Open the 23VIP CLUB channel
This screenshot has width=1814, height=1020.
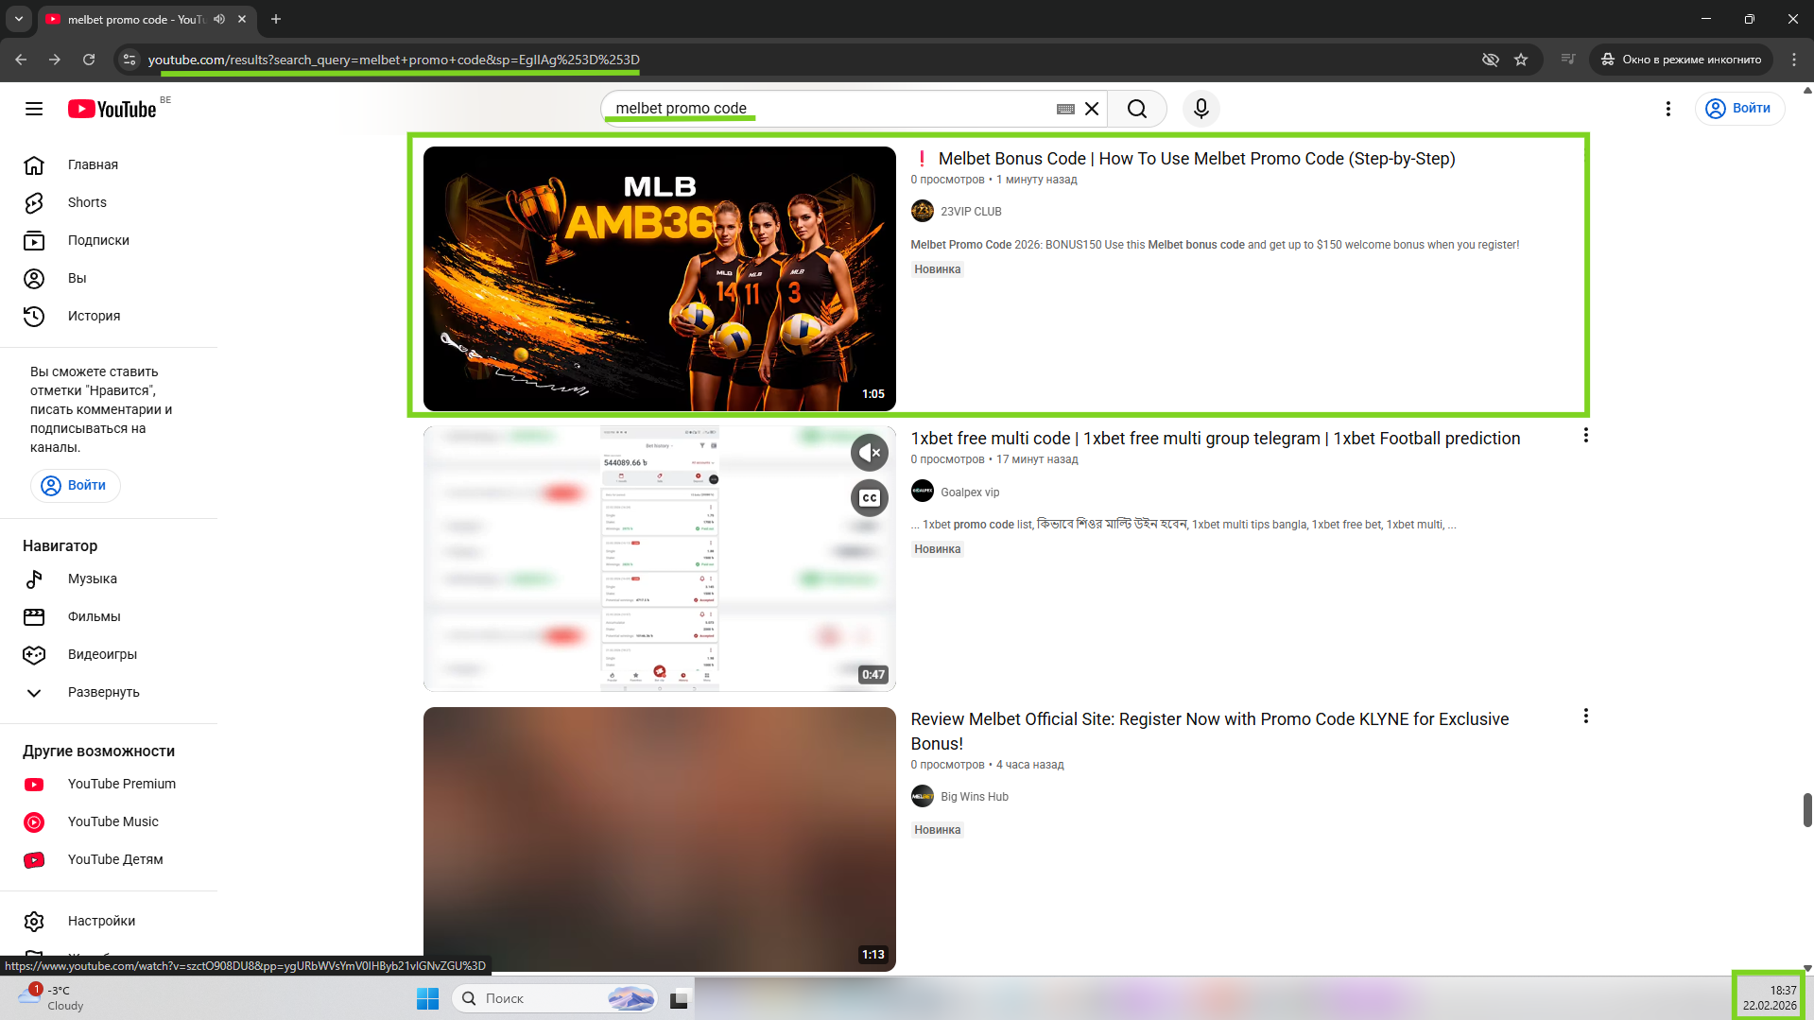[x=970, y=212]
